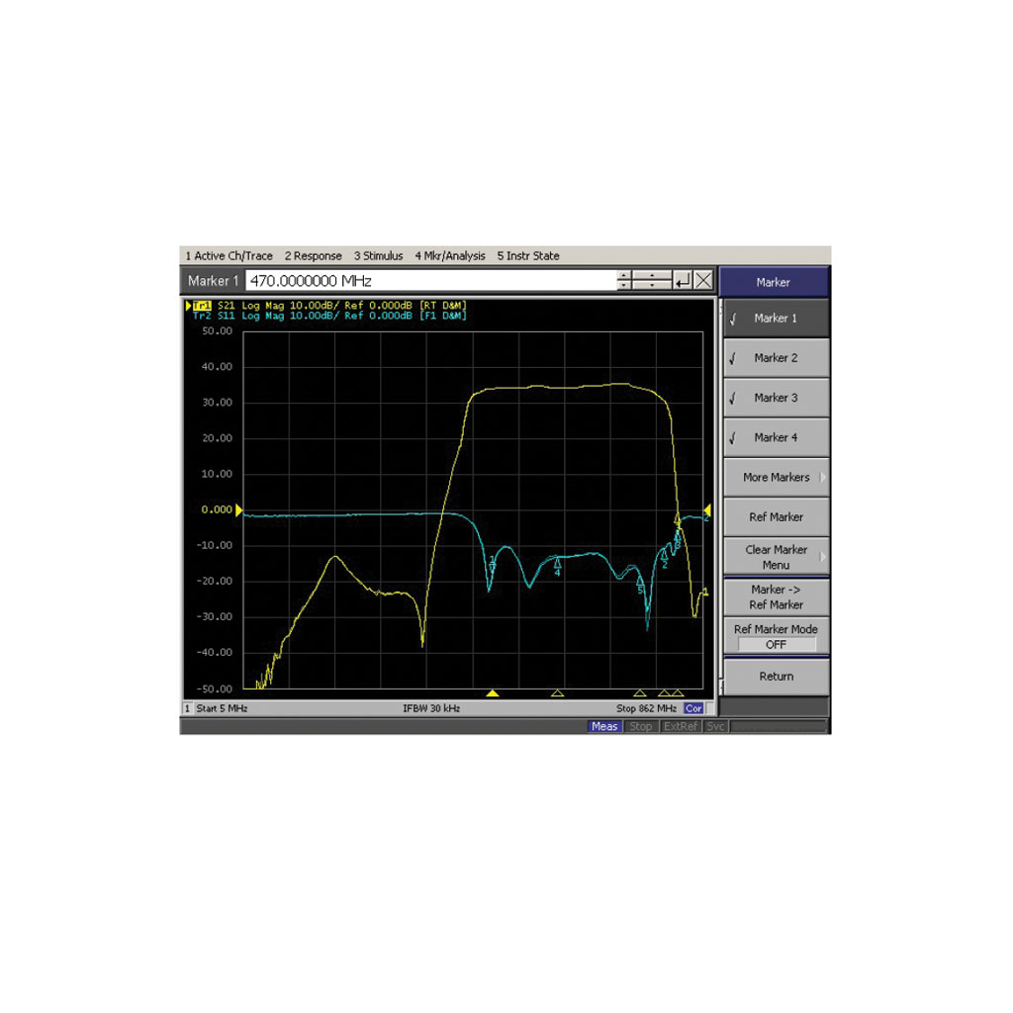The width and height of the screenshot is (1013, 1013).
Task: Expand the More Markers submenu
Action: pos(776,478)
